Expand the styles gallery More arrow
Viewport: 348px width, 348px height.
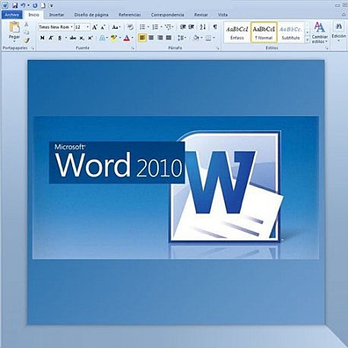click(307, 40)
